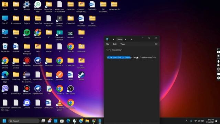
Task: Open the Edit menu in Notepad
Action: pos(115,44)
